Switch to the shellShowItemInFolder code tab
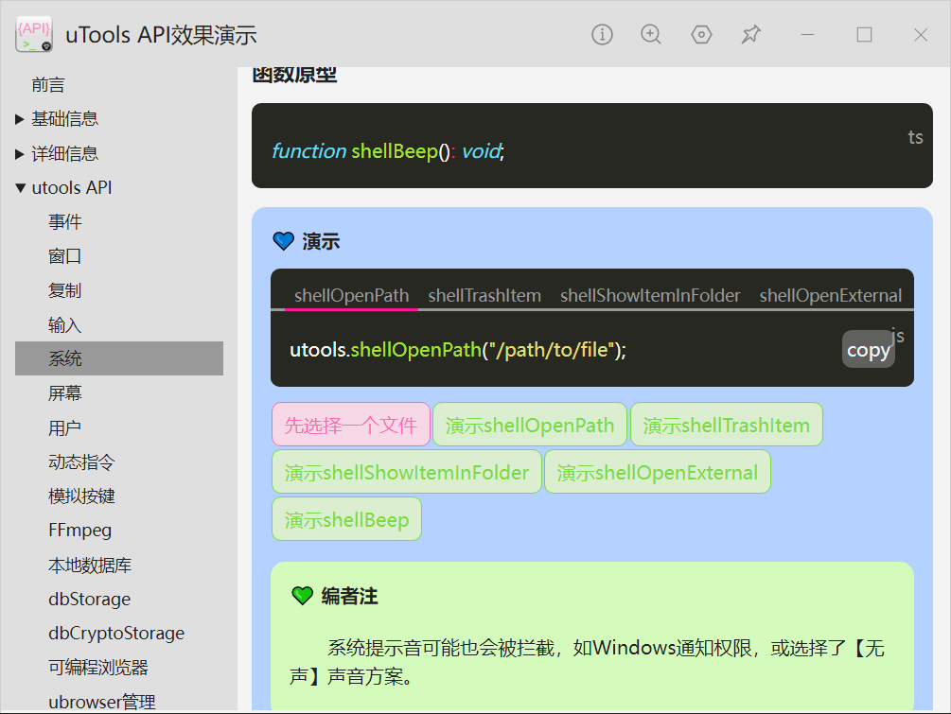Viewport: 951px width, 714px height. (x=650, y=295)
